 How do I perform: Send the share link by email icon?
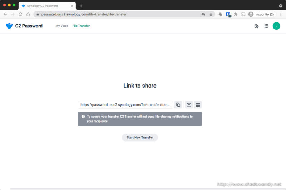click(x=189, y=105)
